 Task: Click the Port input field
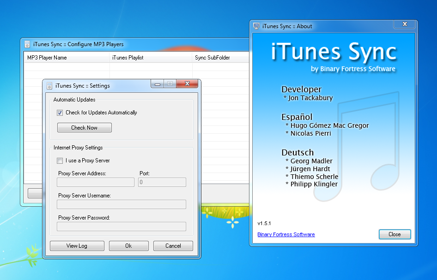click(x=162, y=182)
